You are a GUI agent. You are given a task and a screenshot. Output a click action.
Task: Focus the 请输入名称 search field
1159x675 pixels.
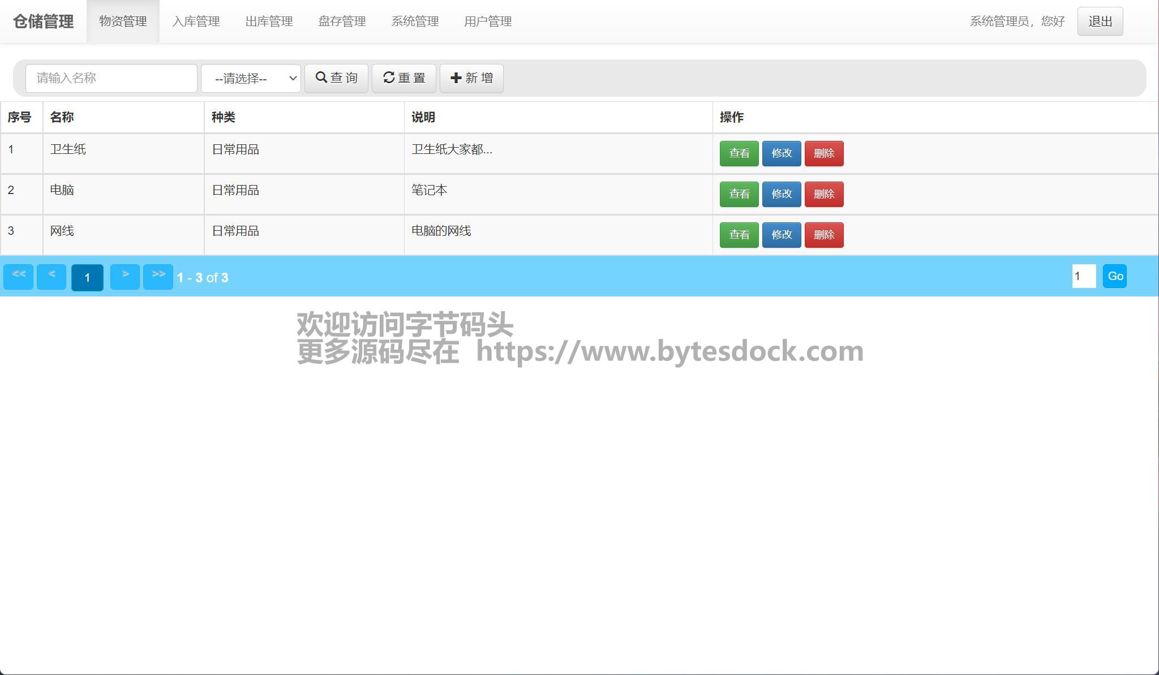(x=111, y=78)
